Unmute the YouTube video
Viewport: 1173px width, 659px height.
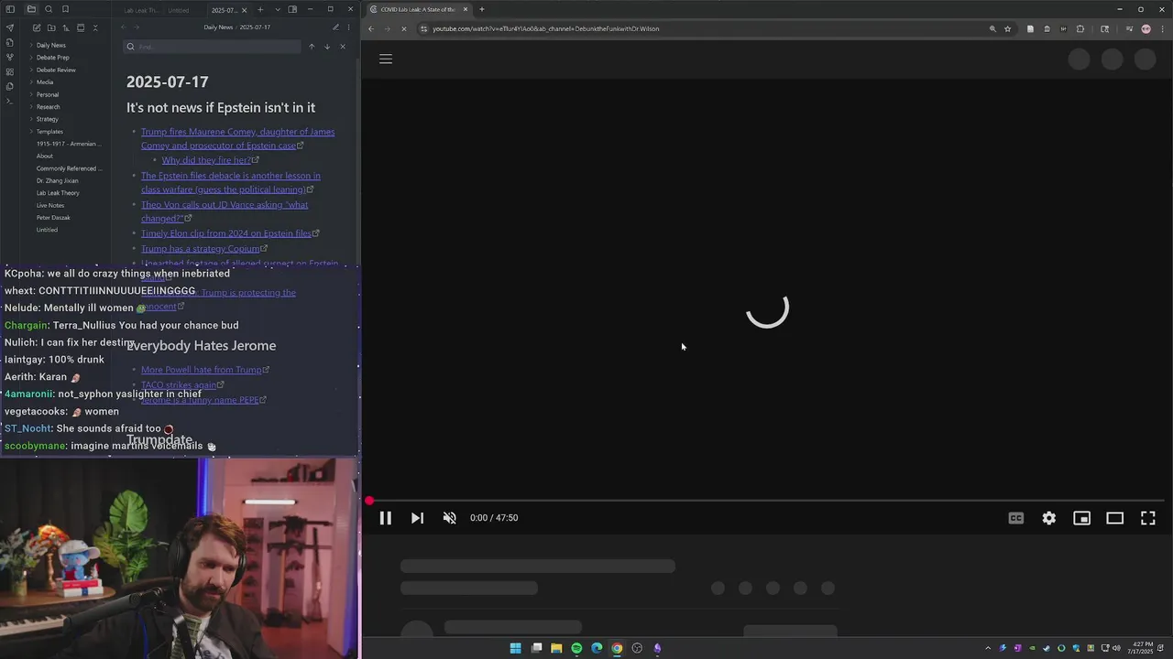[450, 518]
